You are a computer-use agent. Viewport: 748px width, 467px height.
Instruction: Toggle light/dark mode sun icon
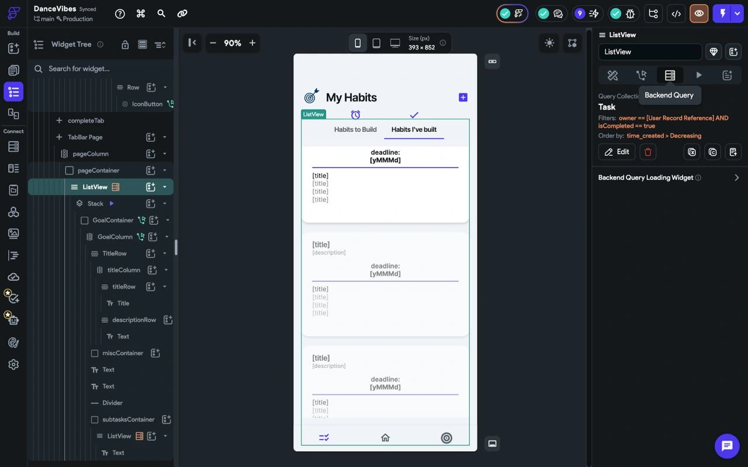coord(549,43)
